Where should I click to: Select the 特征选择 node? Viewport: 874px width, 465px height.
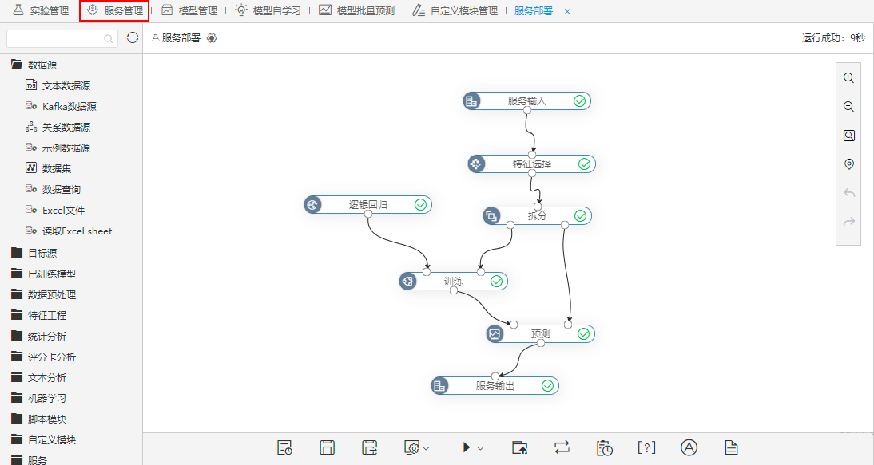click(532, 164)
